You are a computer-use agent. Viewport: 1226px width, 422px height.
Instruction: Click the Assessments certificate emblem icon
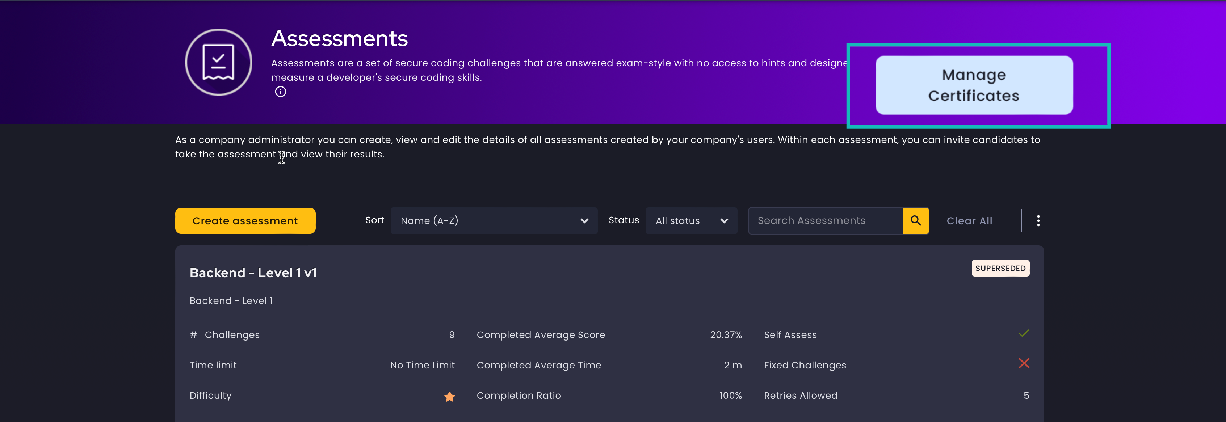(218, 62)
